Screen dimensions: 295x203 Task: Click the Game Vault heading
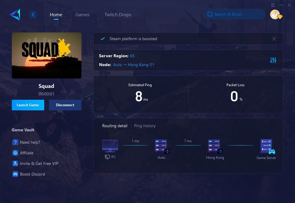tap(23, 130)
